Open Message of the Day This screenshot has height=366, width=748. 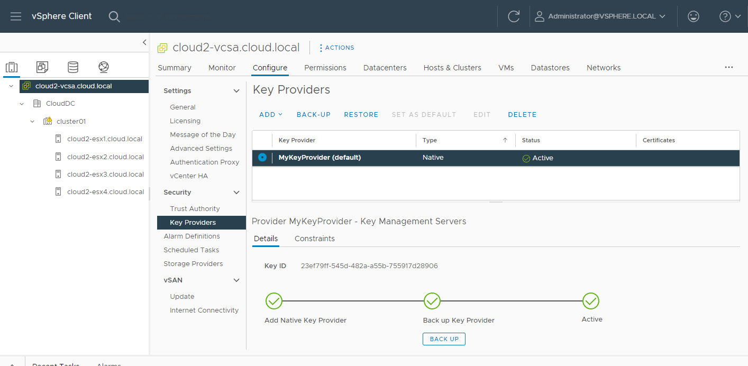pyautogui.click(x=203, y=135)
